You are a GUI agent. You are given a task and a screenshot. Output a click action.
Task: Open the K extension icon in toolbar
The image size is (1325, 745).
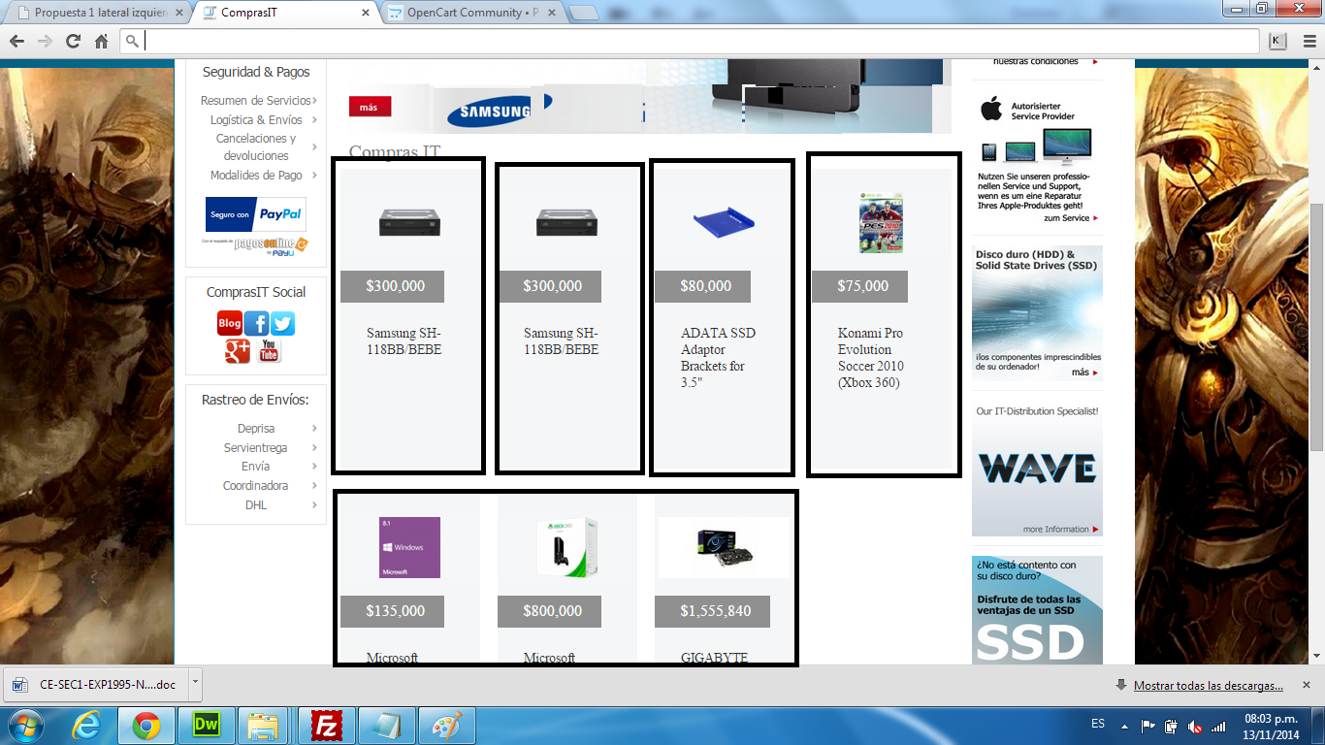(1277, 41)
